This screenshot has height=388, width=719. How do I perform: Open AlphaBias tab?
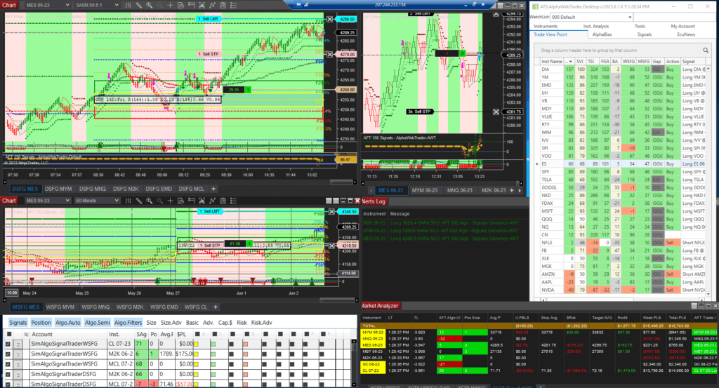click(x=602, y=34)
